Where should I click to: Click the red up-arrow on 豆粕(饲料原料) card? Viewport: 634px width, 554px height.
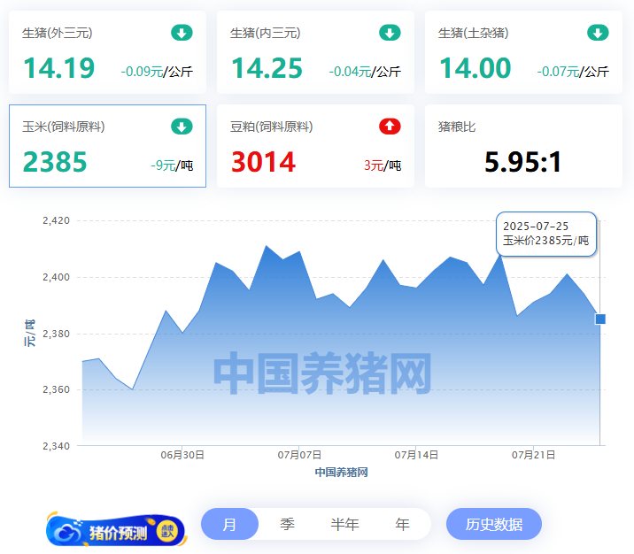coord(390,127)
